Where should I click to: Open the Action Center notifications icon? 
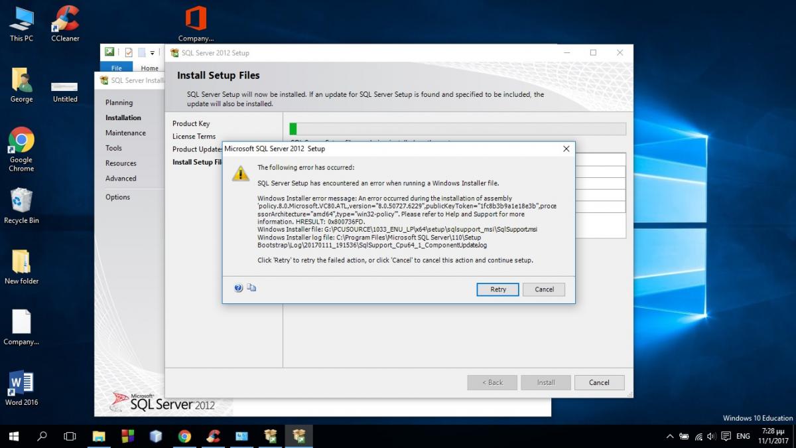726,436
